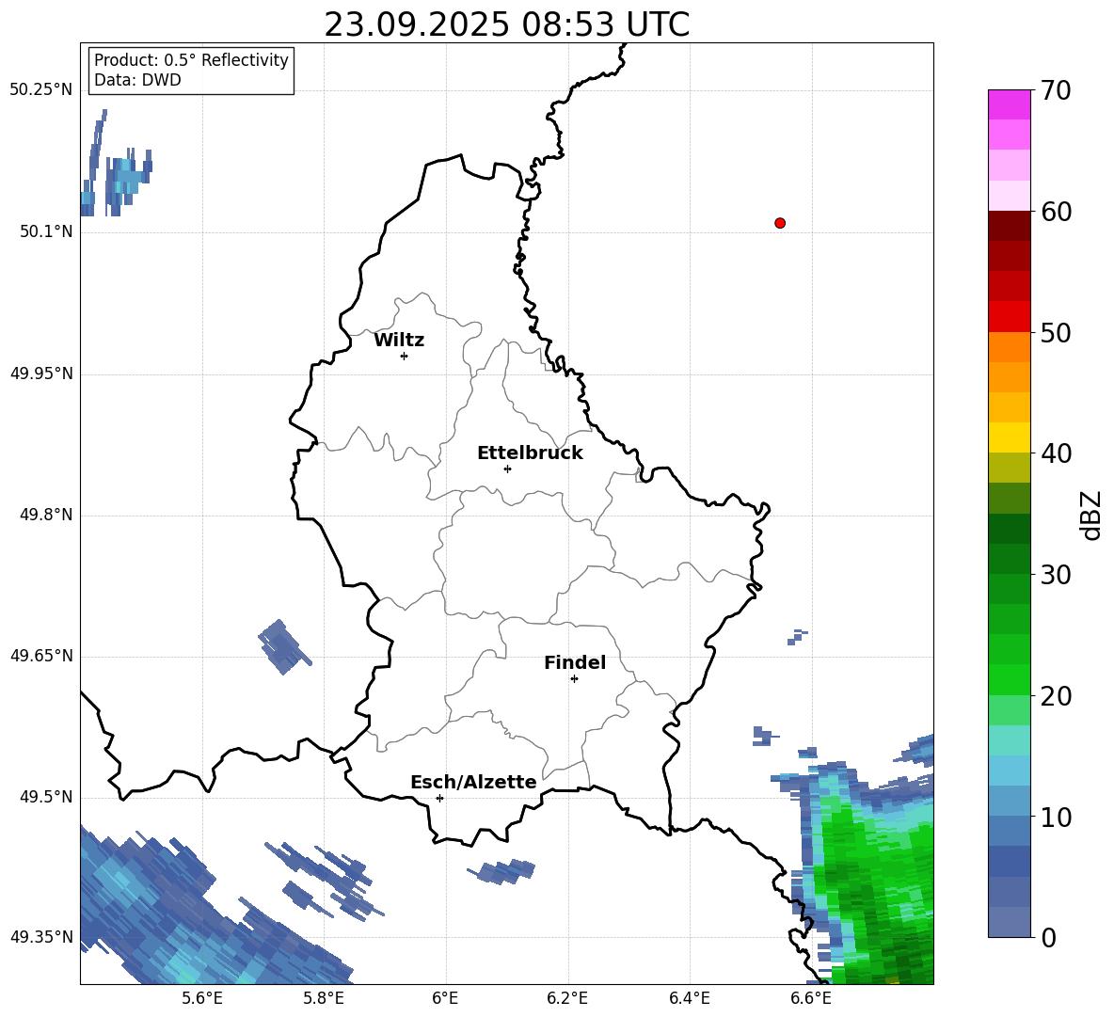Click the Wiltz city label

coord(399,341)
